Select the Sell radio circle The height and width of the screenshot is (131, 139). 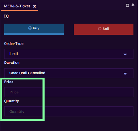coord(100,29)
